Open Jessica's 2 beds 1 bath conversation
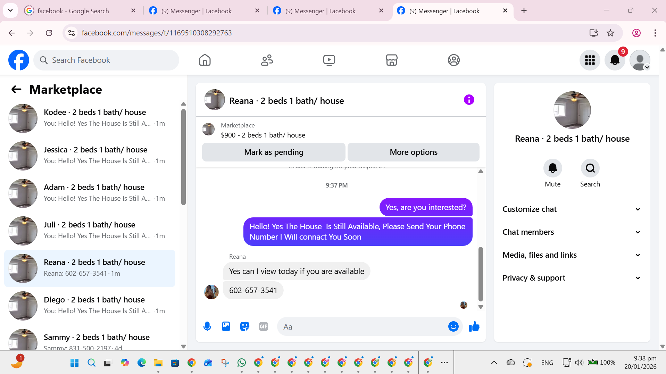Screen dimensions: 666x374 click(x=90, y=156)
